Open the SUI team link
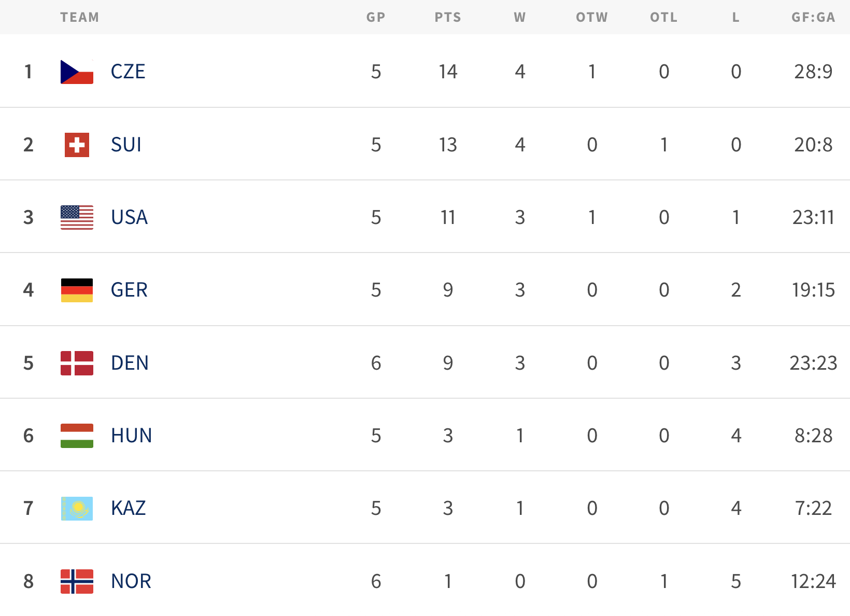The image size is (850, 616). (x=126, y=145)
